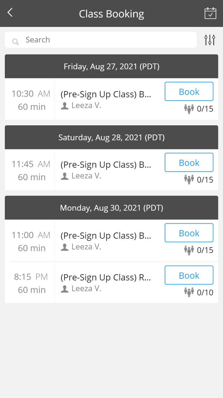This screenshot has height=398, width=223.
Task: Book the Saturday 11:45 AM class
Action: pos(189,163)
